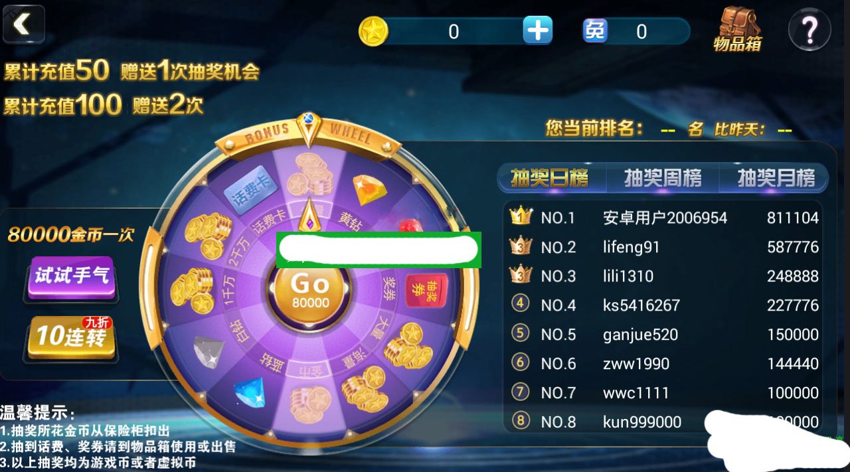The width and height of the screenshot is (850, 472).
Task: Click the gold 10连转 button
Action: [72, 337]
